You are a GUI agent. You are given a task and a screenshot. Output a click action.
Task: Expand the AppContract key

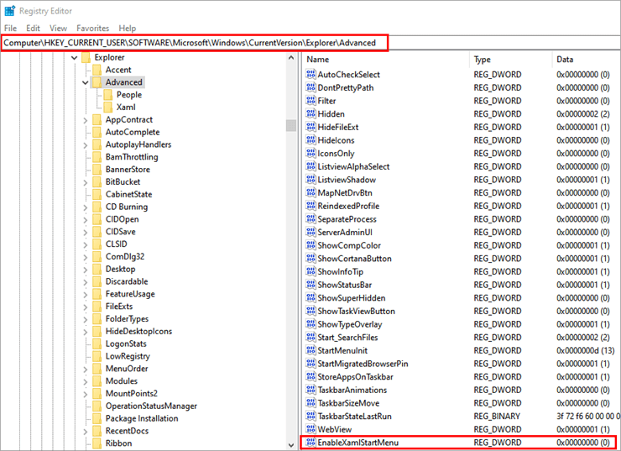85,120
